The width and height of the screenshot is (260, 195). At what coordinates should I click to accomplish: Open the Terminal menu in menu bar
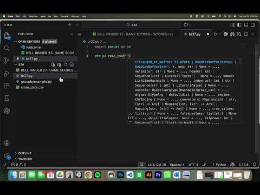click(64, 16)
